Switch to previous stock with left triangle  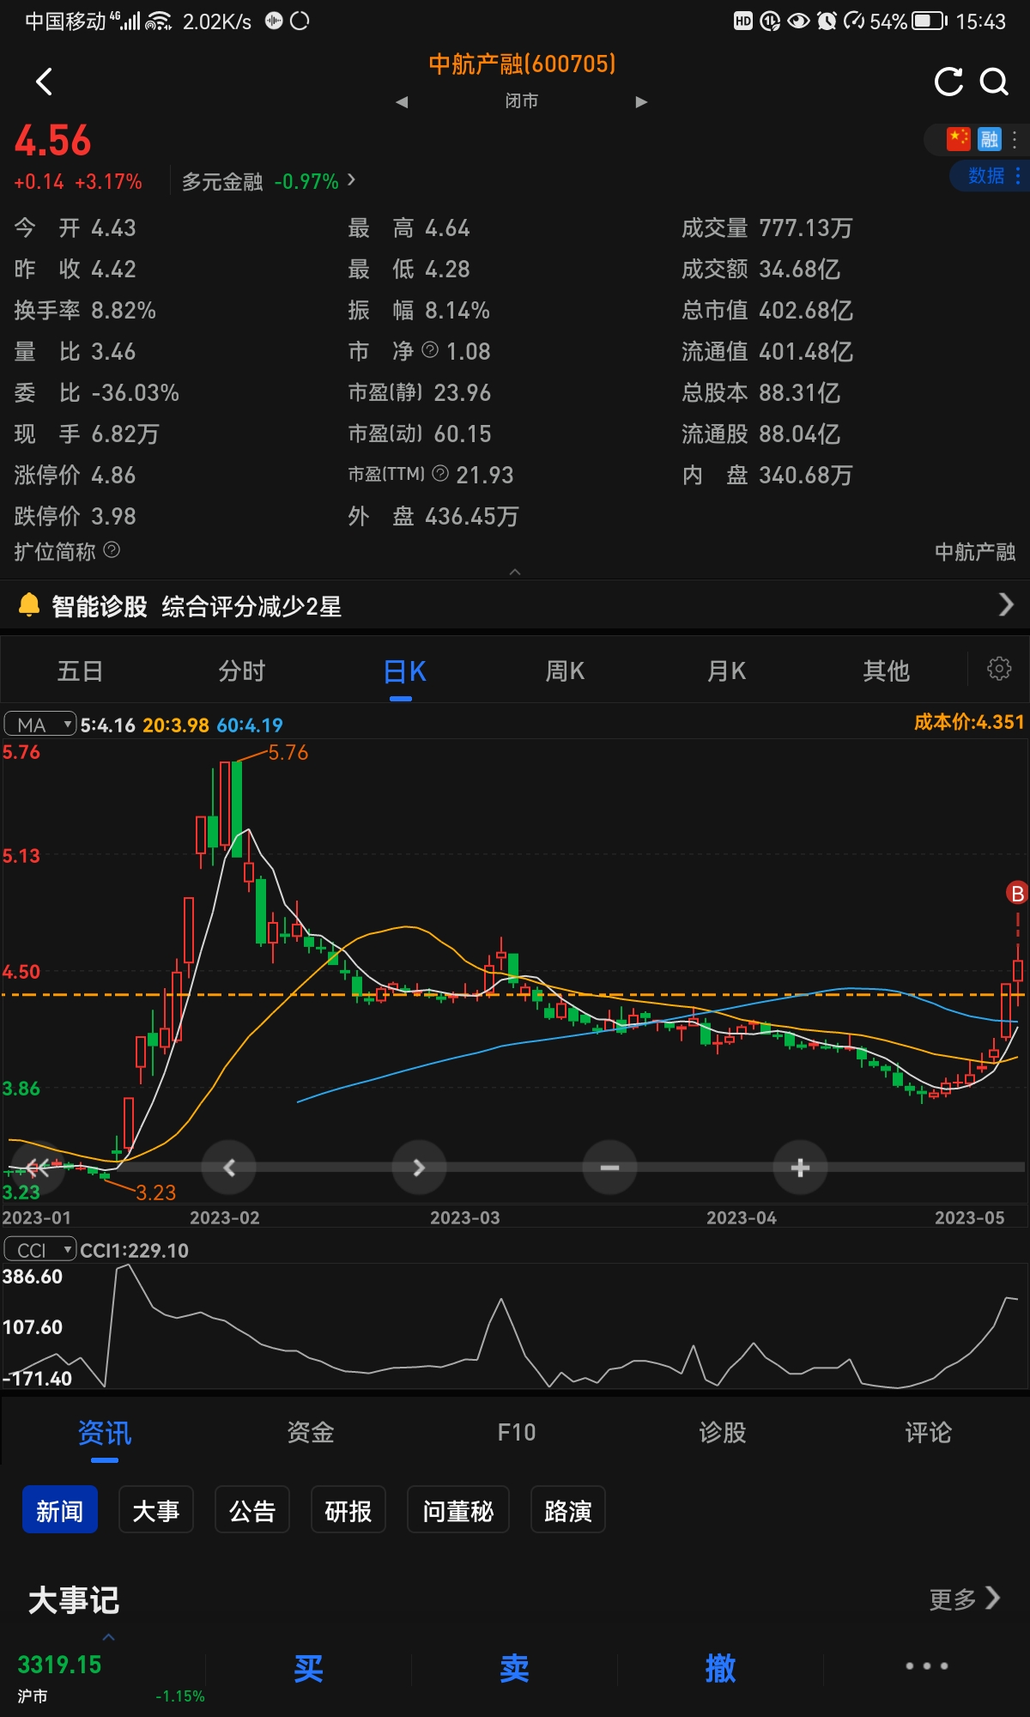402,102
